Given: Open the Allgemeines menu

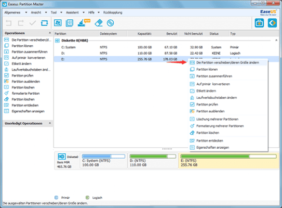Looking at the screenshot, I should coord(12,12).
